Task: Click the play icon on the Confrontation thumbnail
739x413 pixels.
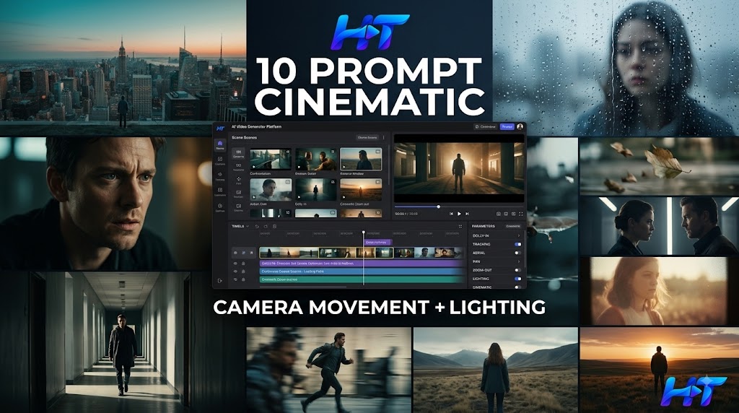Action: [254, 166]
